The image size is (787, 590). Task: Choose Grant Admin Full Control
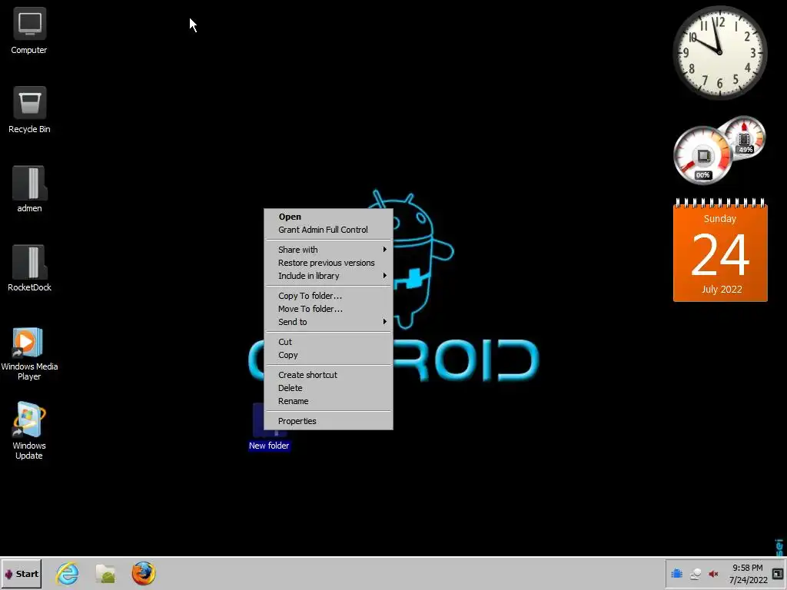(x=328, y=230)
